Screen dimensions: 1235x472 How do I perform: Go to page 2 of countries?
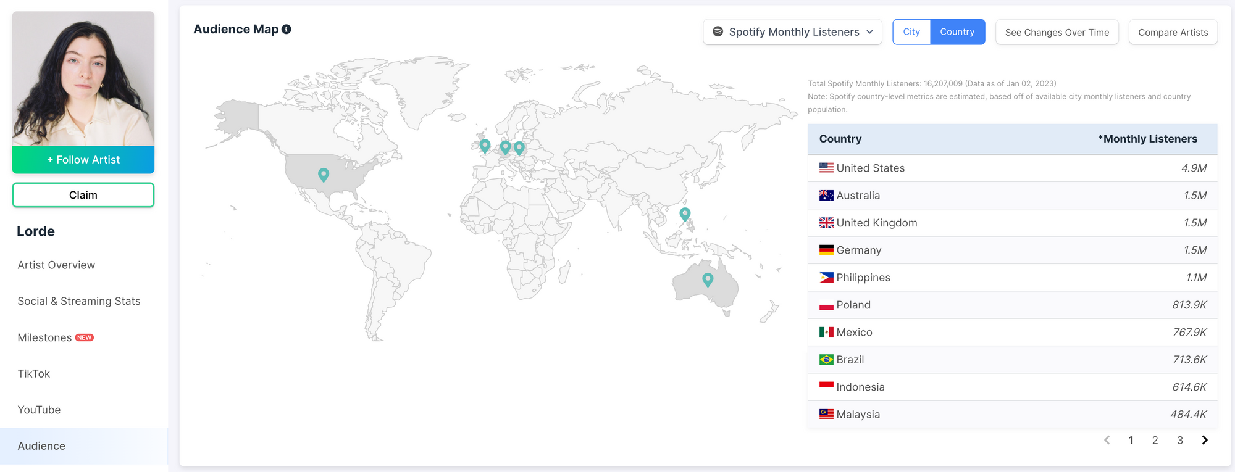(x=1155, y=440)
